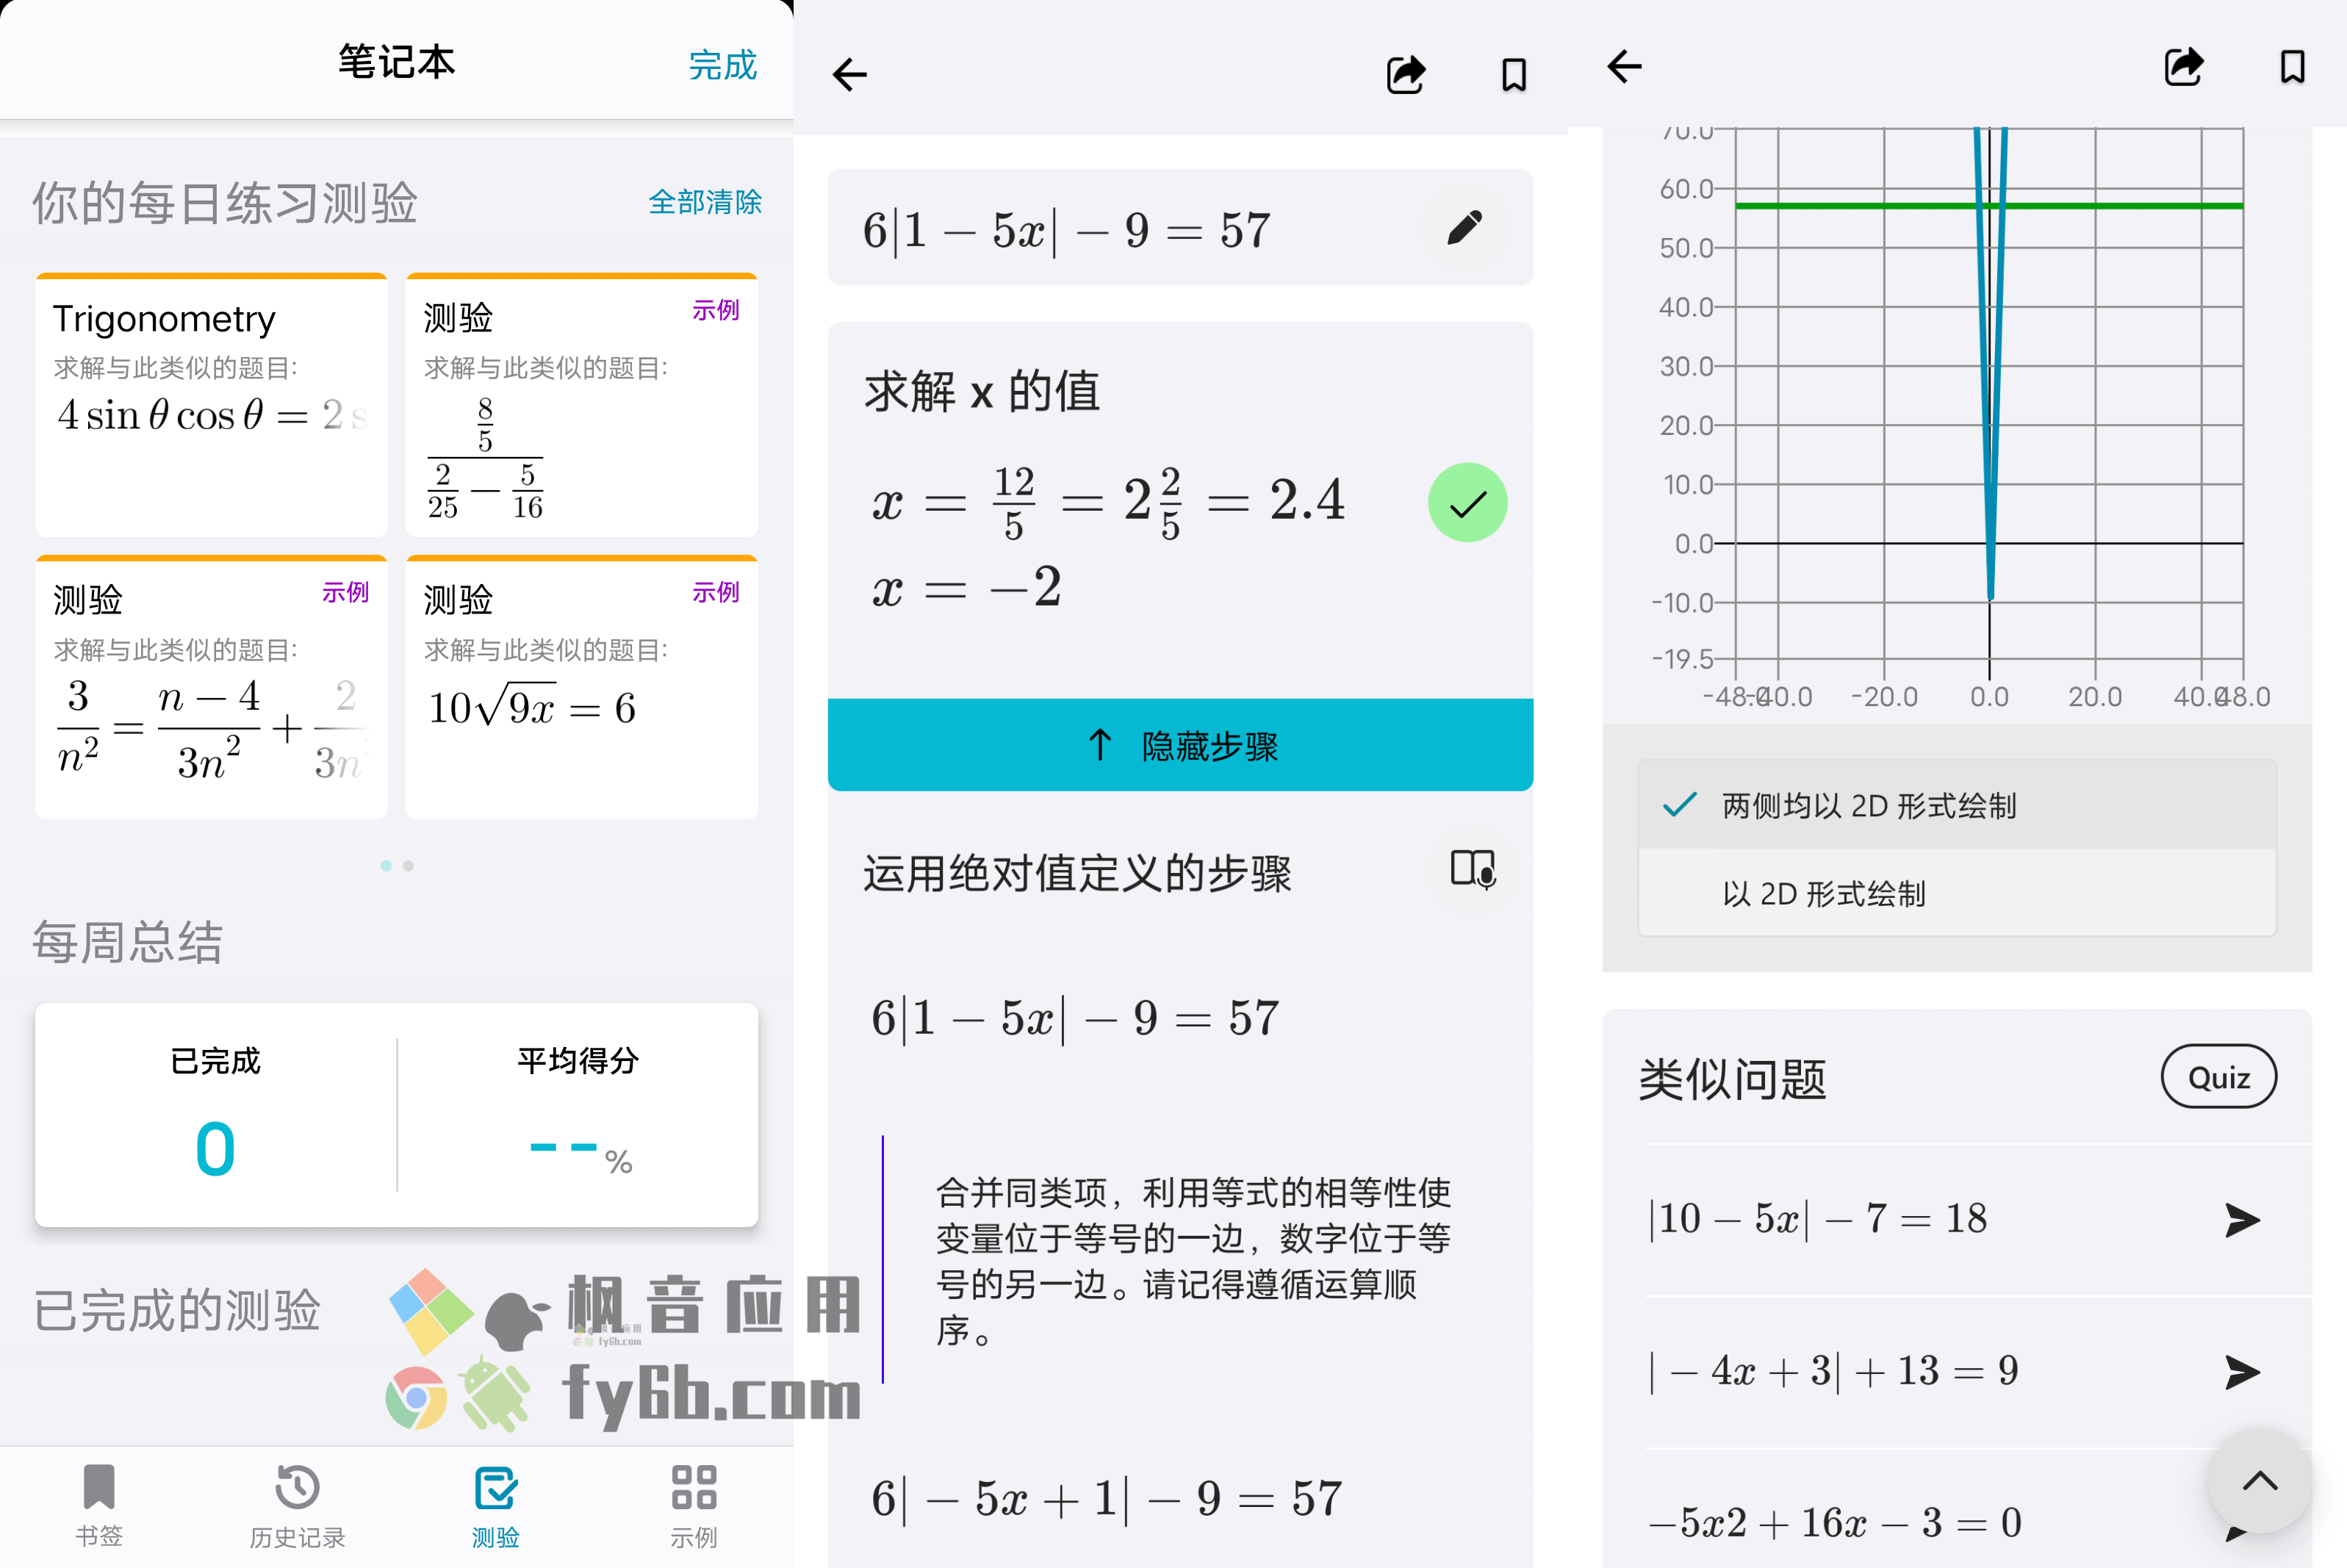Tap 示例 label on the 3/n² quiz card

(345, 593)
